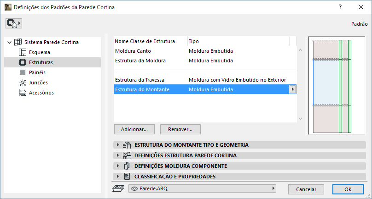The image size is (372, 199).
Task: Select Sistema Parede Cortina root item
Action: pyautogui.click(x=52, y=42)
